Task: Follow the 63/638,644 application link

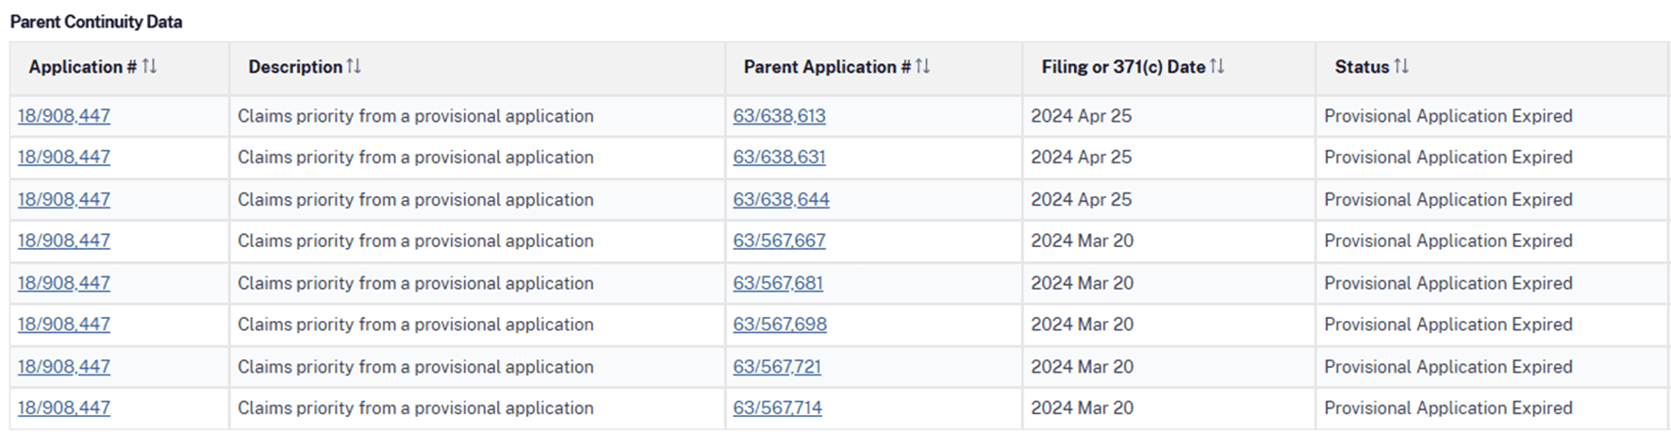Action: (781, 200)
